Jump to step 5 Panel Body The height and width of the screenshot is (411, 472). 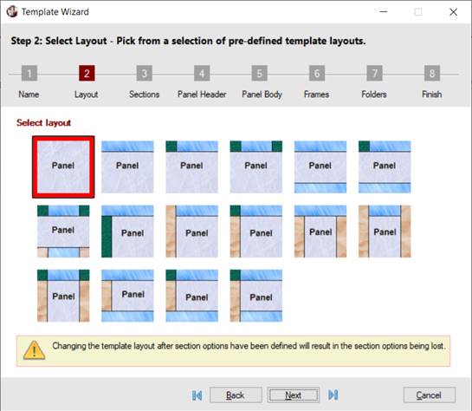pos(259,73)
